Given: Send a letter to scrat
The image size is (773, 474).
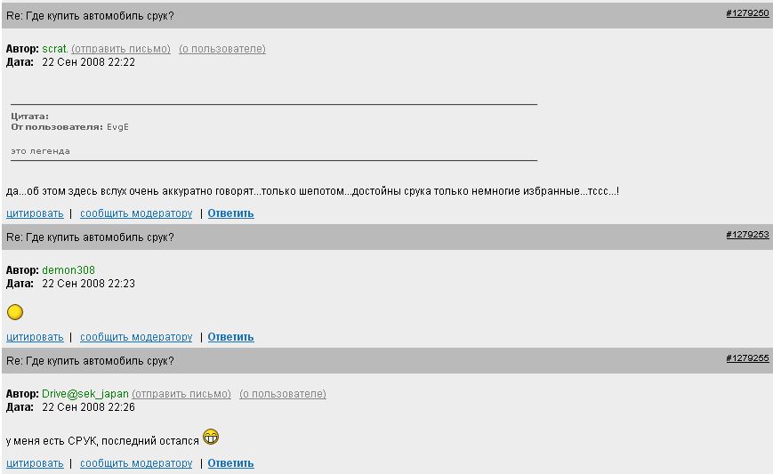Looking at the screenshot, I should pyautogui.click(x=121, y=49).
